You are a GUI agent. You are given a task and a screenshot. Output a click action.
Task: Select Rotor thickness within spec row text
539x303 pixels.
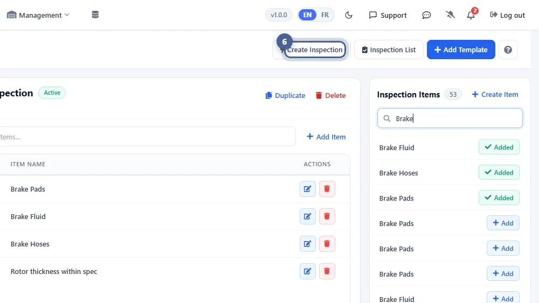point(54,271)
